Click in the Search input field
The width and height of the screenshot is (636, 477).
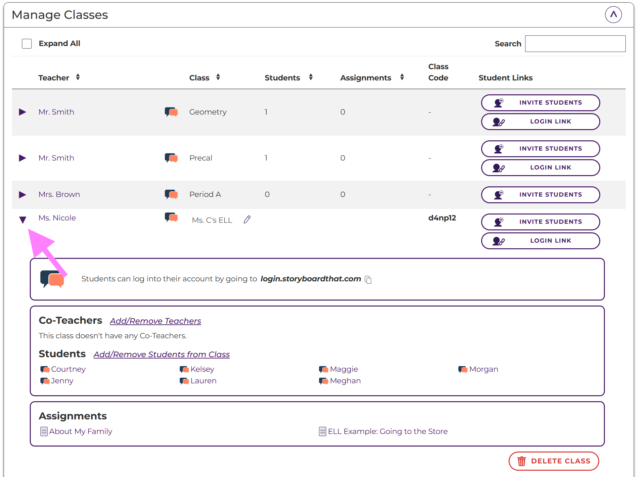click(575, 44)
